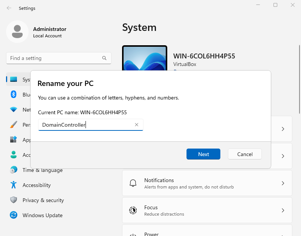Select the Network wifi icon in sidebar
The image size is (301, 236).
[14, 110]
